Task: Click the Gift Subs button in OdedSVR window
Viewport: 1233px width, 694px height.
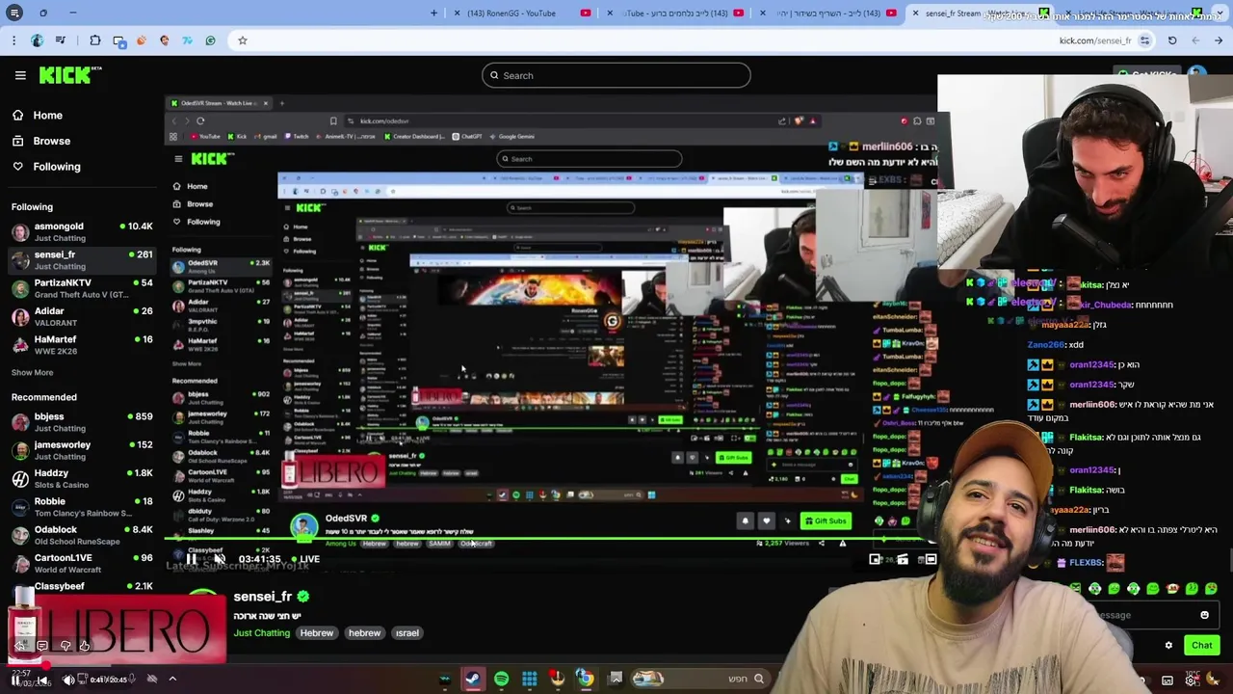Action: point(826,521)
